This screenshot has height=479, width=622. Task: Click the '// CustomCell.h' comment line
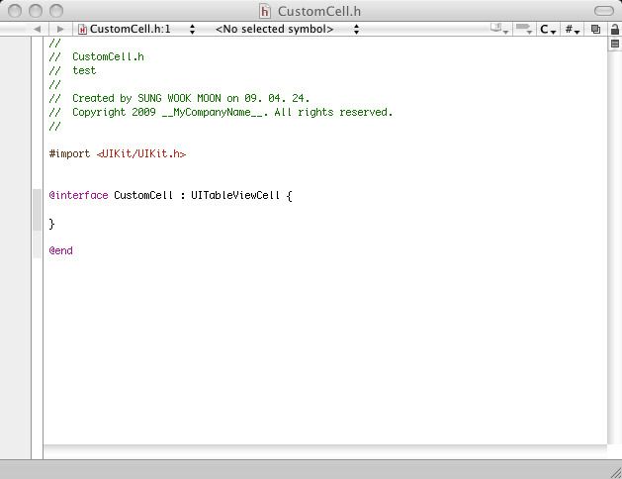point(96,56)
